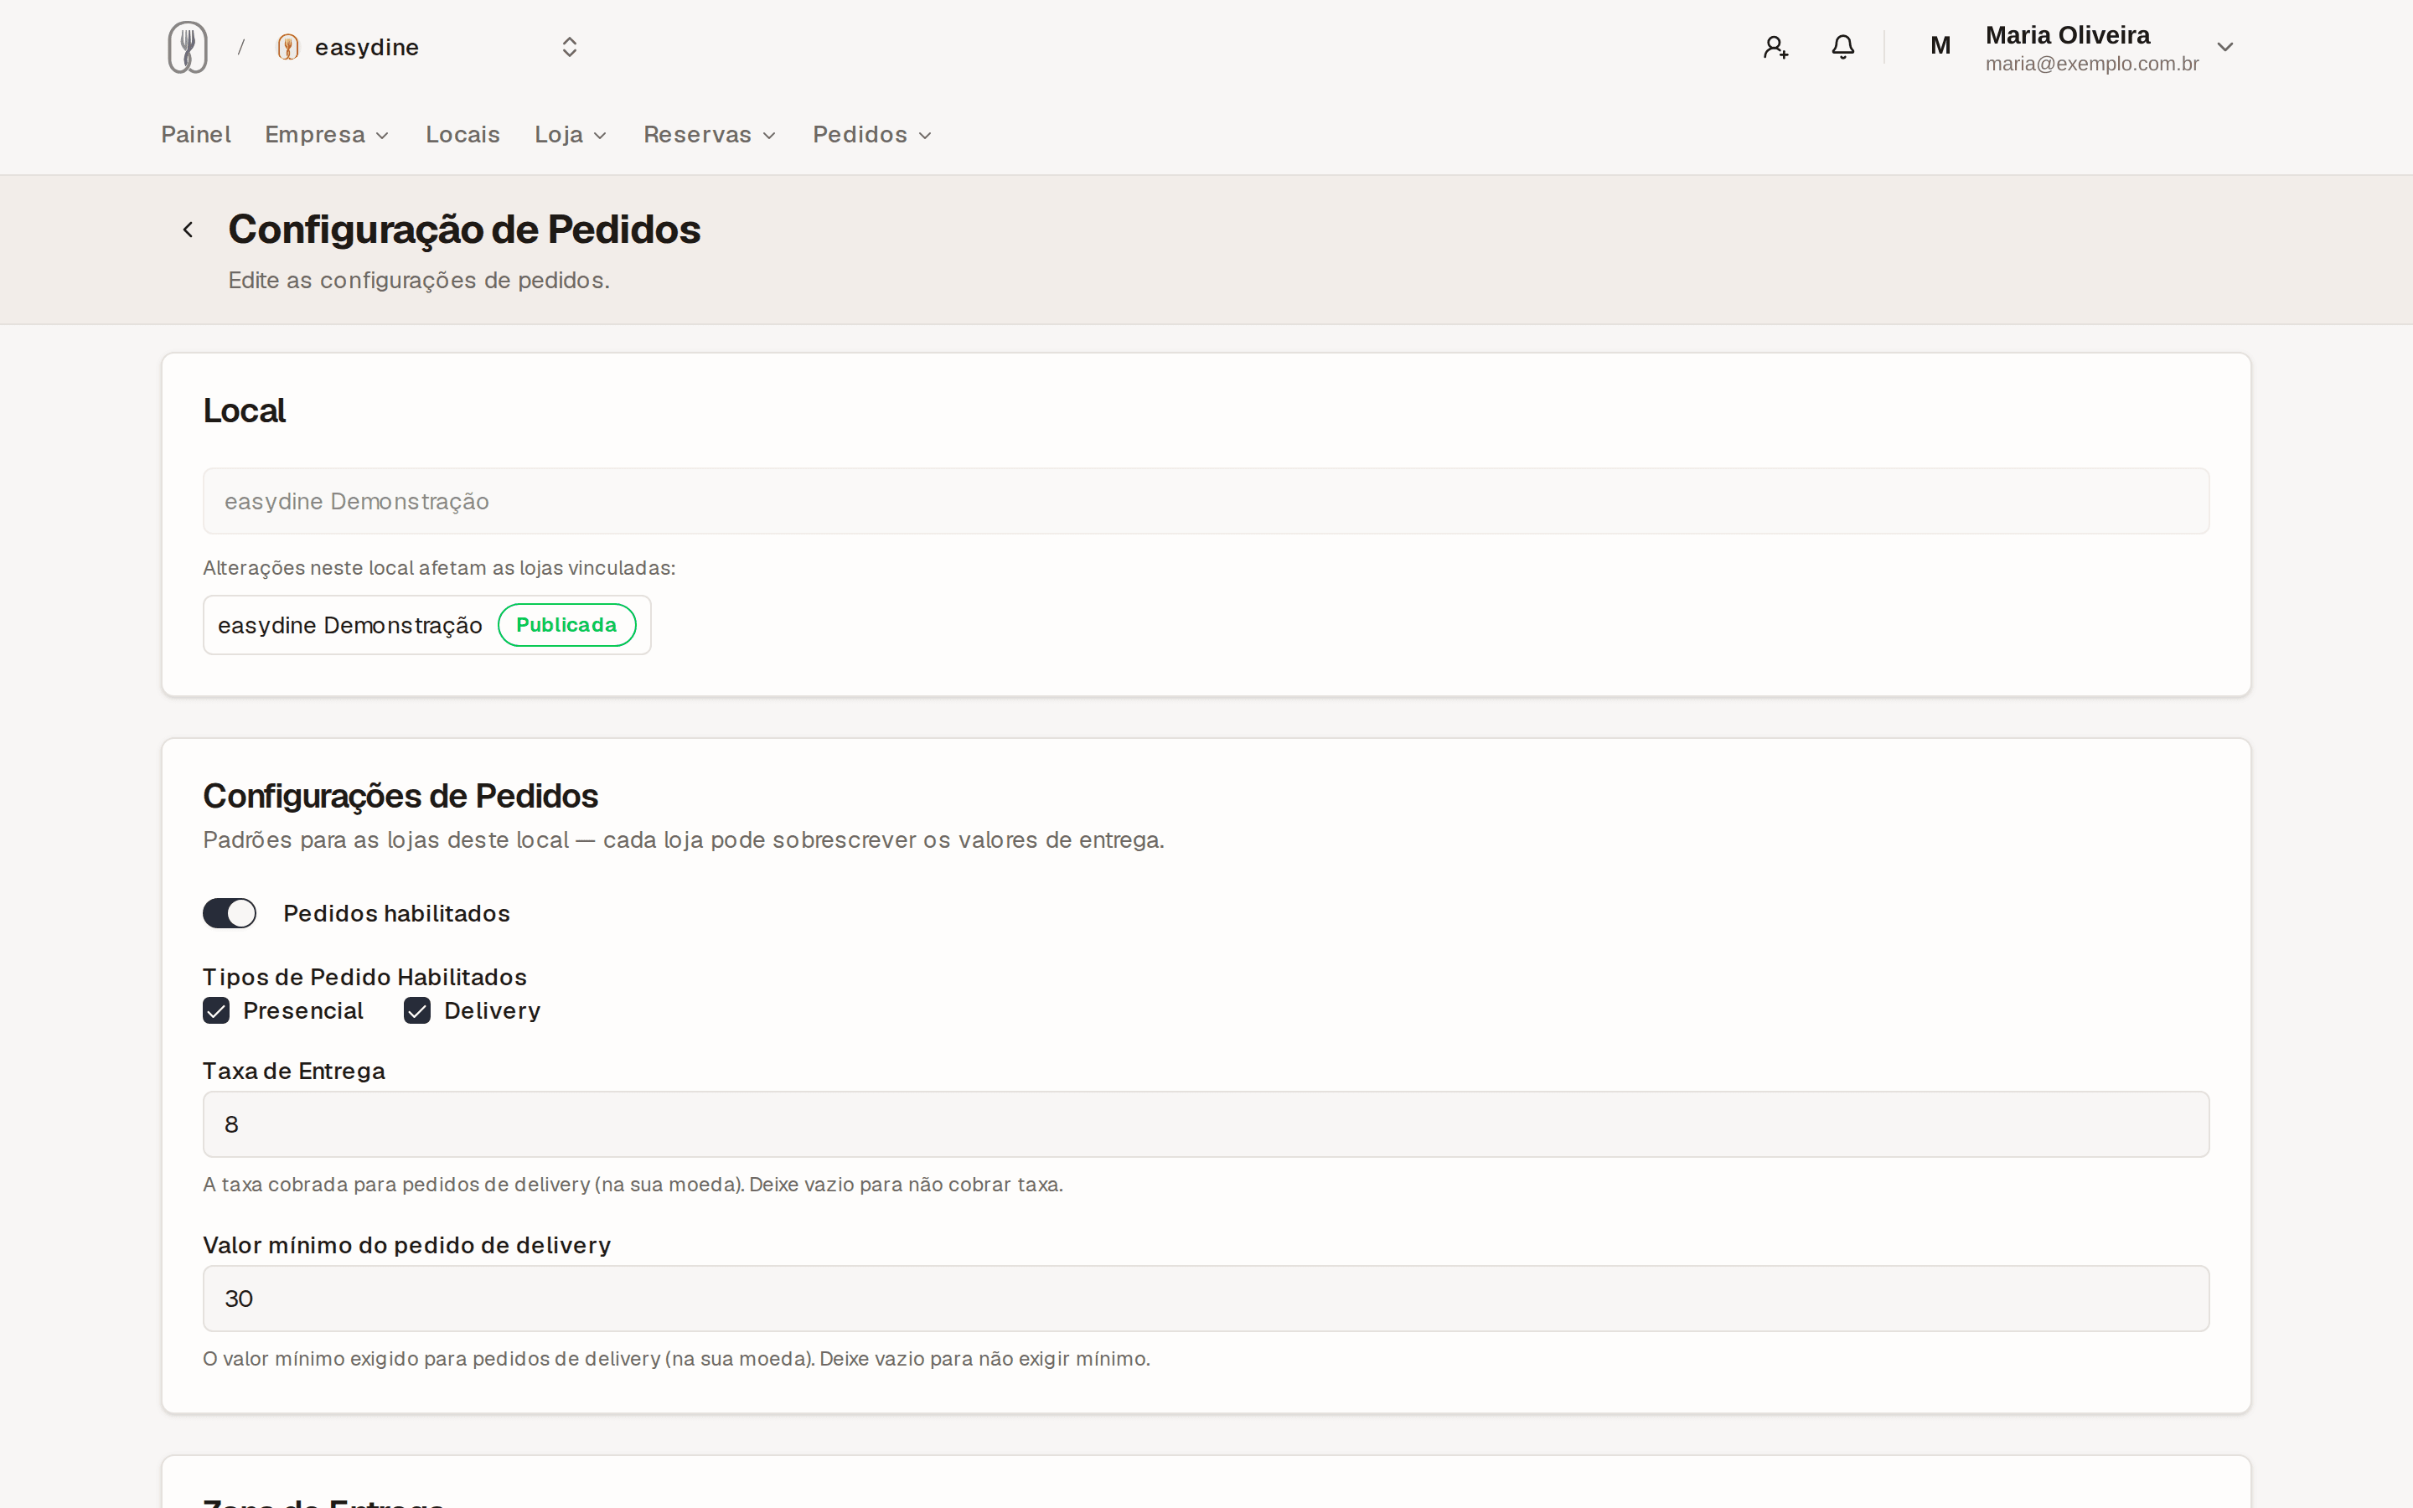The height and width of the screenshot is (1508, 2413).
Task: Expand the Maria Oliveira account menu
Action: (2224, 47)
